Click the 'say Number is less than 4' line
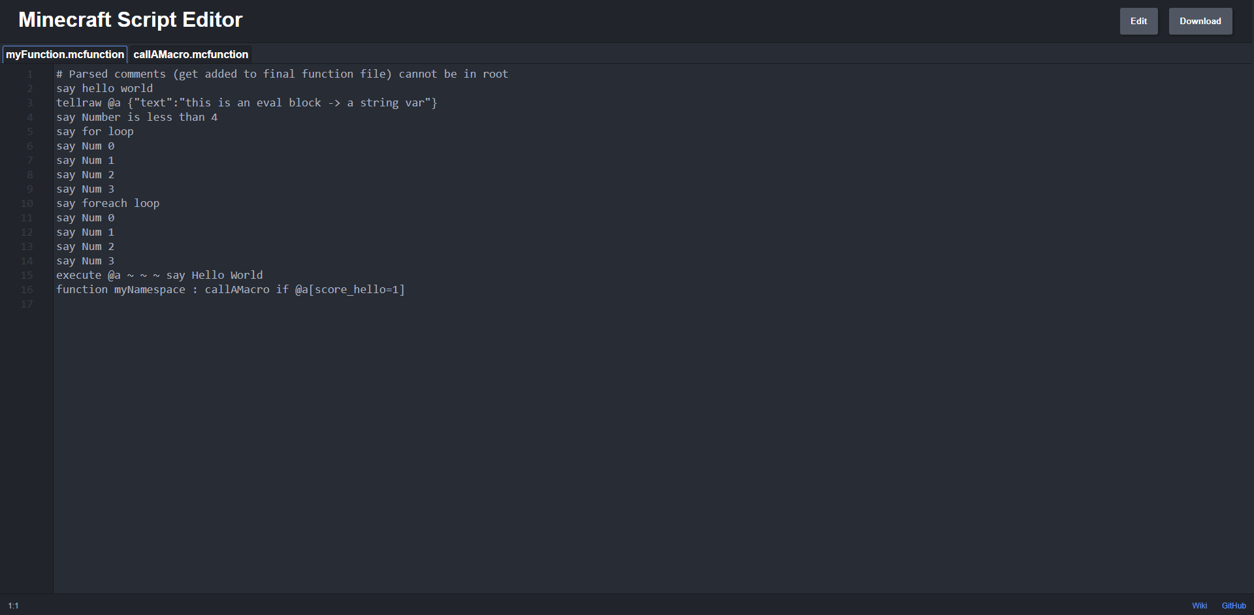 137,117
